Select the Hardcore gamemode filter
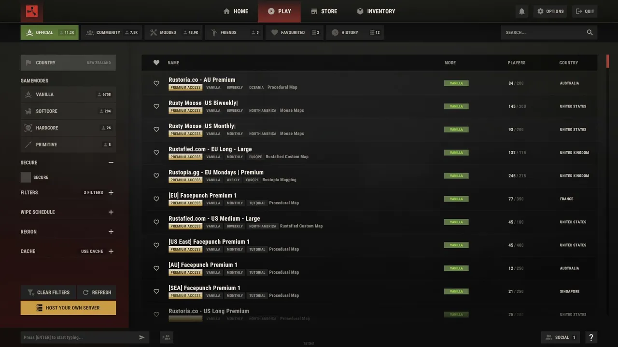Screen dimensions: 618x347 point(68,128)
